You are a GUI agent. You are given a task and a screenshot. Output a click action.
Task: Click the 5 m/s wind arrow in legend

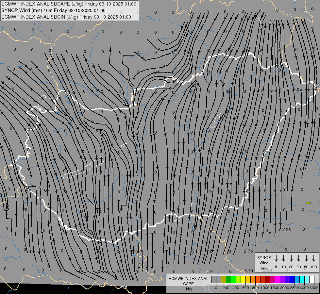[x=276, y=259]
